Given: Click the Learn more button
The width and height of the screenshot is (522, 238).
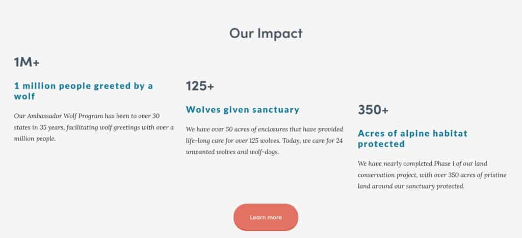Looking at the screenshot, I should tap(266, 218).
